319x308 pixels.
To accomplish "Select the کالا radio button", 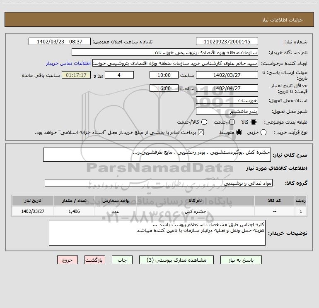I will click(x=254, y=122).
